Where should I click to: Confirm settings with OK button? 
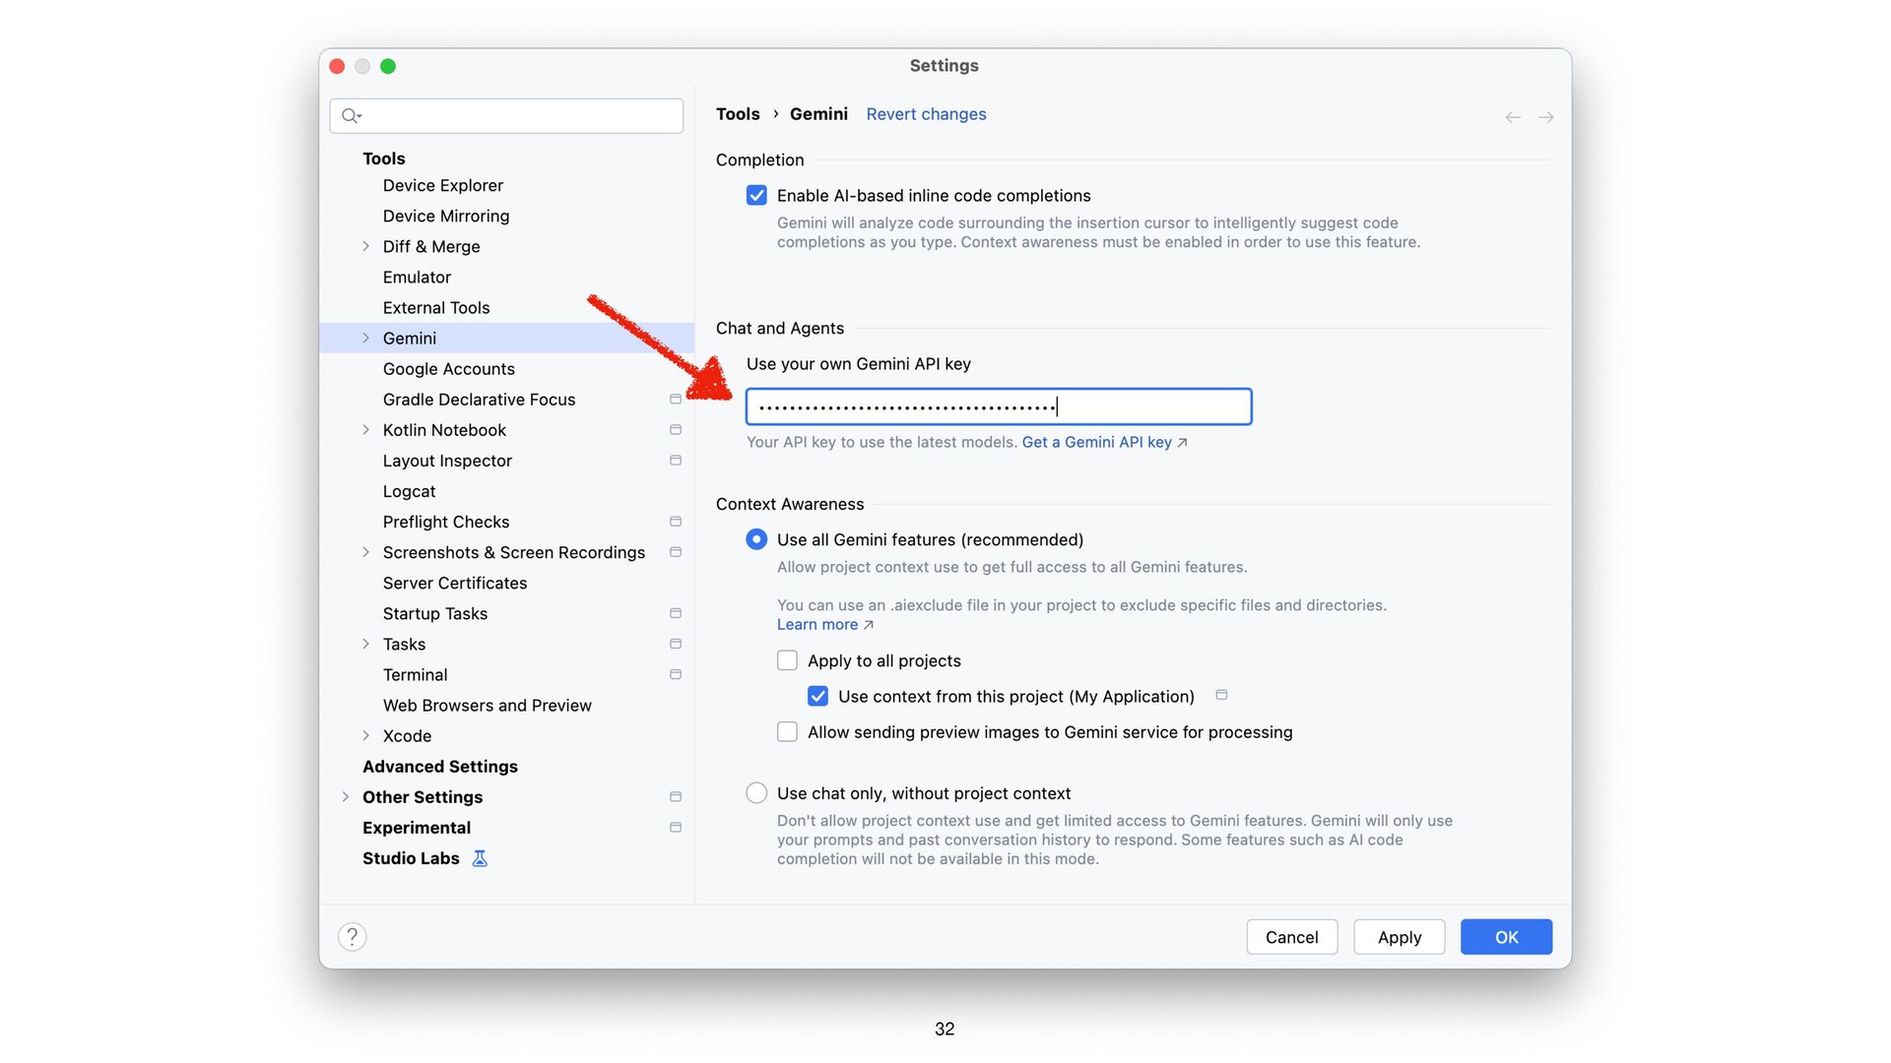pyautogui.click(x=1506, y=937)
